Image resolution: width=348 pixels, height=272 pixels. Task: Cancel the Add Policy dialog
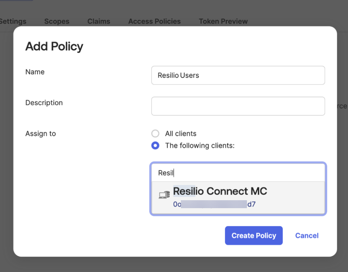coord(306,236)
